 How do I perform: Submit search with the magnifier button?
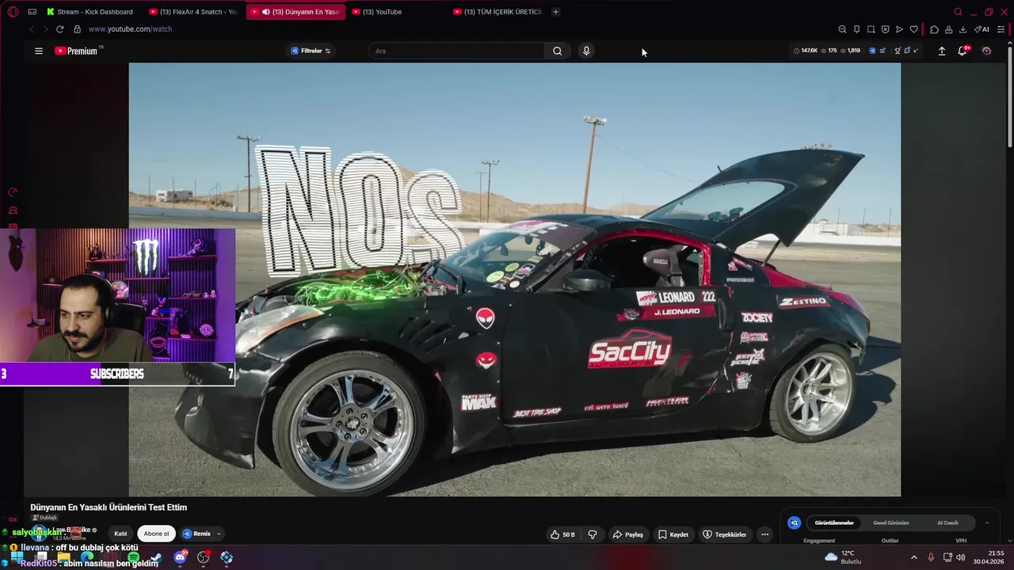558,51
